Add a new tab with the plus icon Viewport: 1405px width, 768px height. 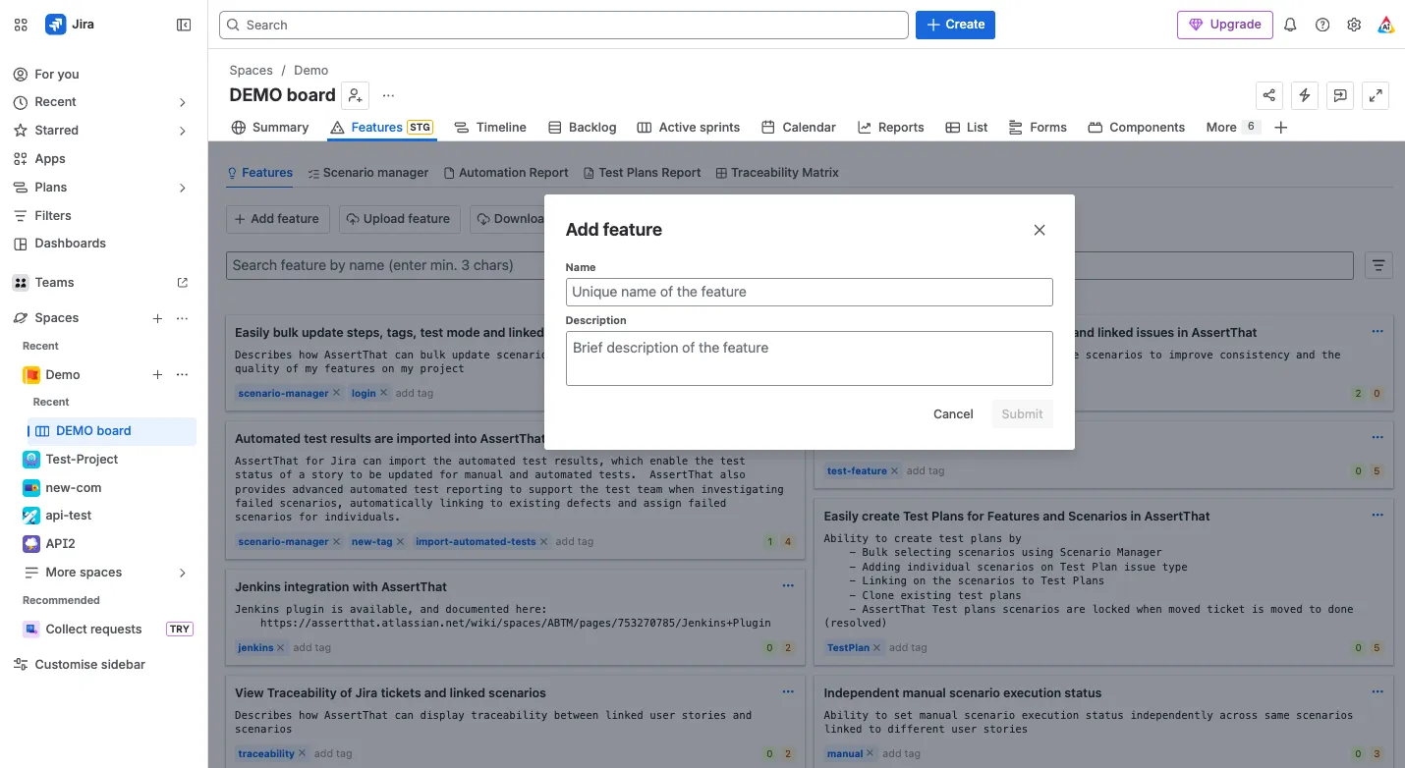point(1280,128)
